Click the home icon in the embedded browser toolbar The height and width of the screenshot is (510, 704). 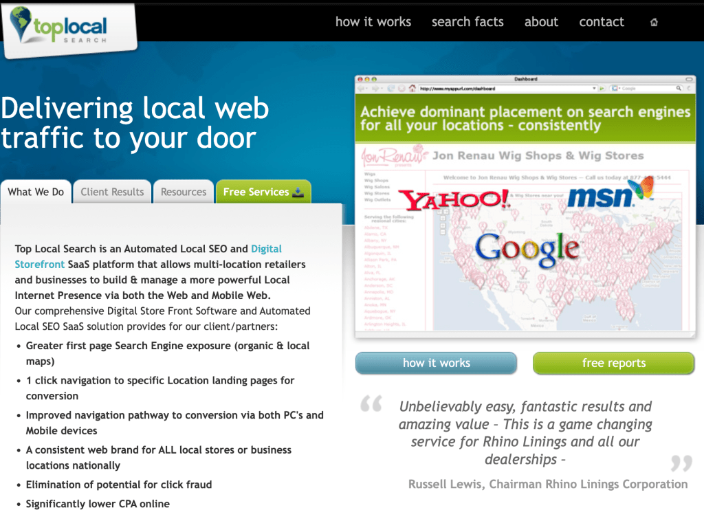pyautogui.click(x=412, y=89)
